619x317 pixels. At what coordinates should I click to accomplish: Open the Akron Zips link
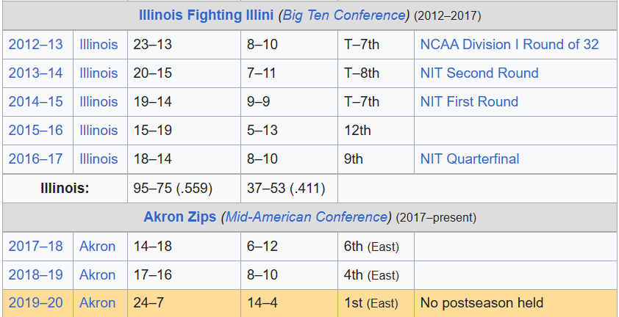tap(179, 217)
